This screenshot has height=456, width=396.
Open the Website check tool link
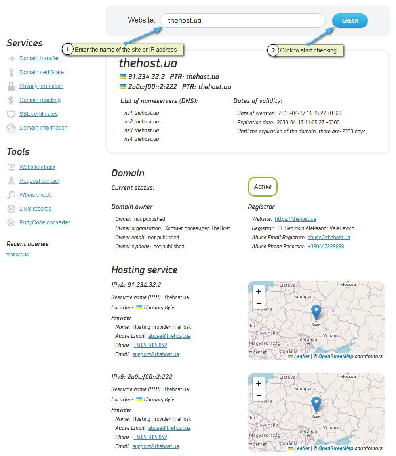(37, 167)
